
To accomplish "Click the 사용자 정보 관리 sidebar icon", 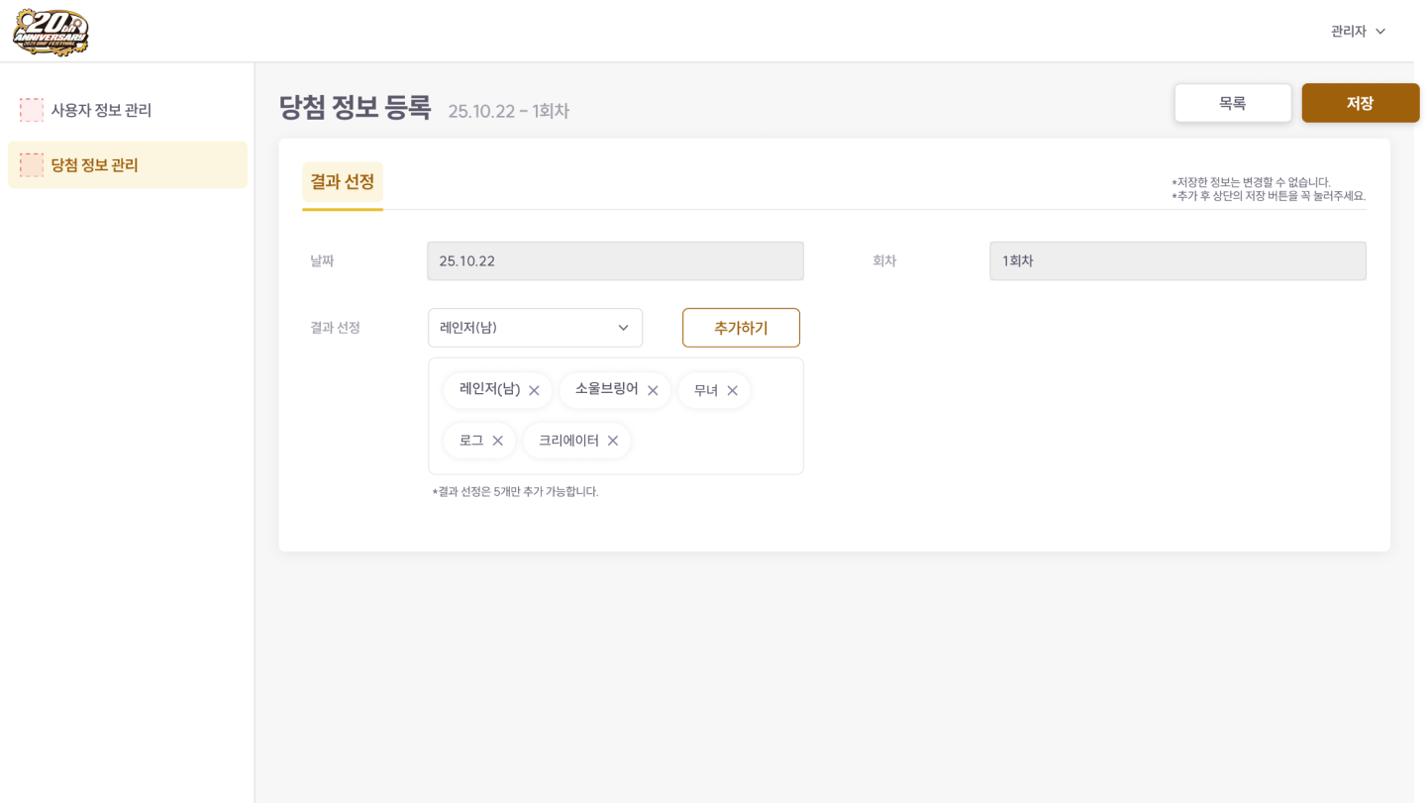I will coord(32,110).
